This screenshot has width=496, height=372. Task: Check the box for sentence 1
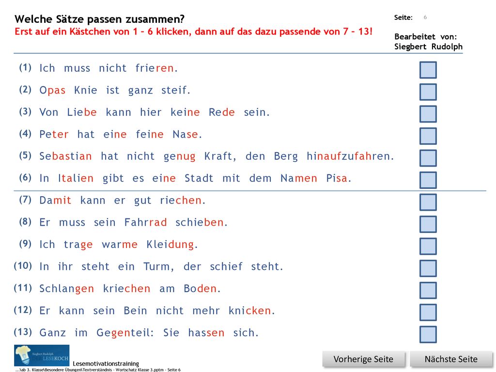[x=428, y=70]
